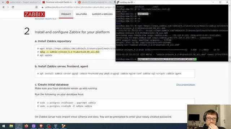This screenshot has height=129, width=231.
Task: Click heading 'b. Install Zabbix server, frontend, agent'
Action: [x=61, y=66]
